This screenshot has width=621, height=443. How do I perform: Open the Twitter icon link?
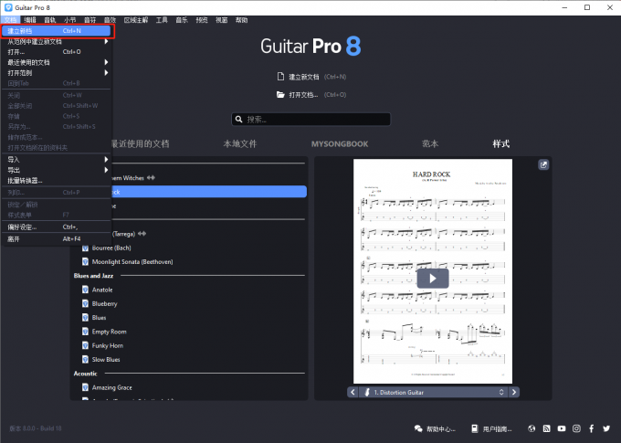tap(606, 428)
